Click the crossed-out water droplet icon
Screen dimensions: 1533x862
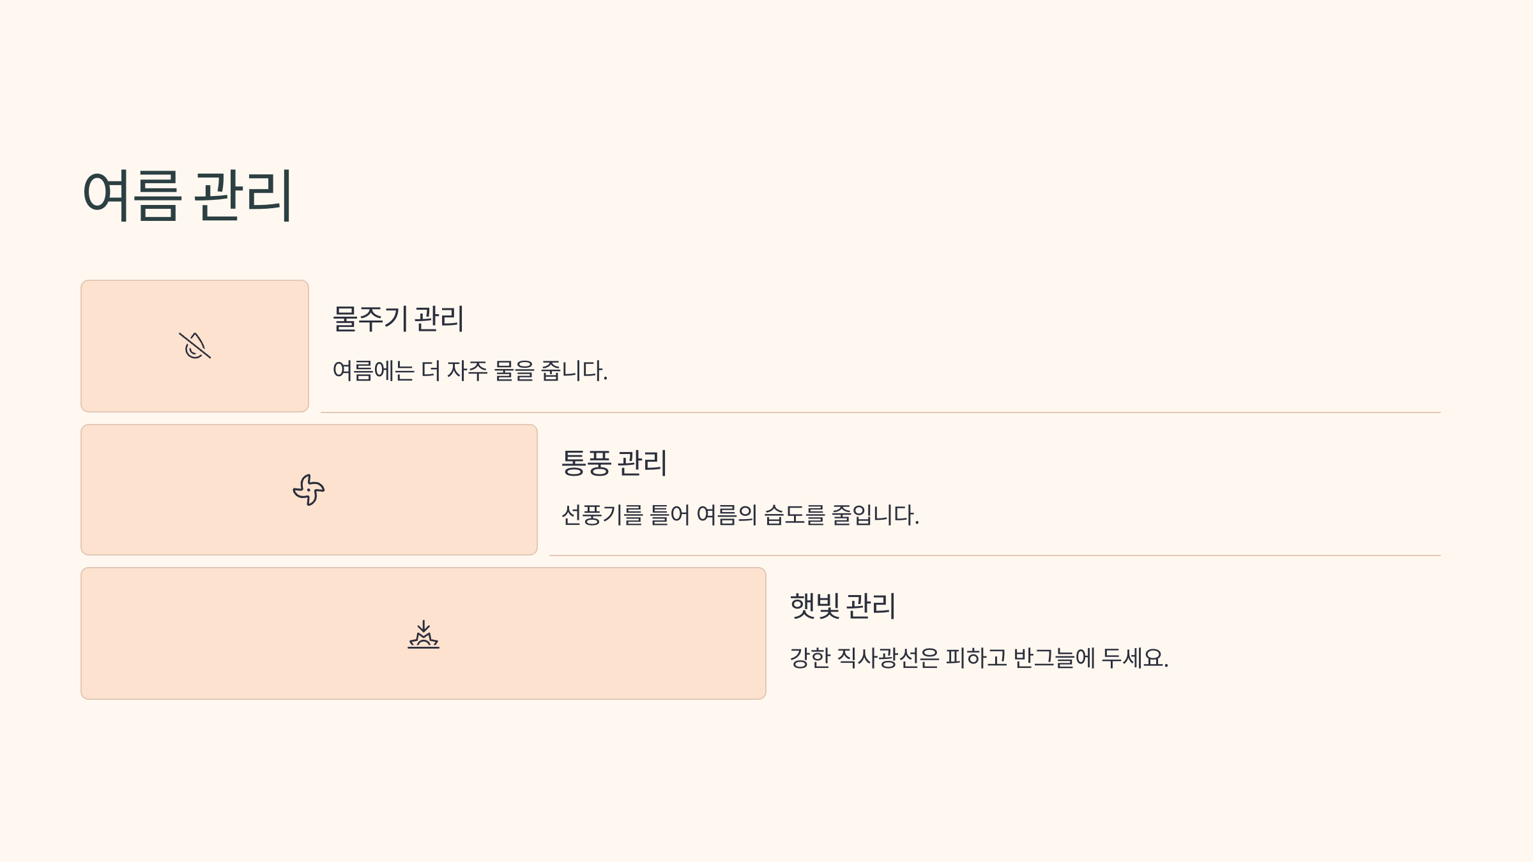pyautogui.click(x=195, y=345)
